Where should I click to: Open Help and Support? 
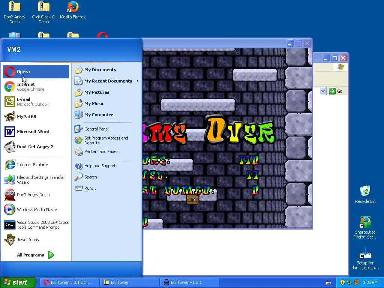tap(107, 166)
